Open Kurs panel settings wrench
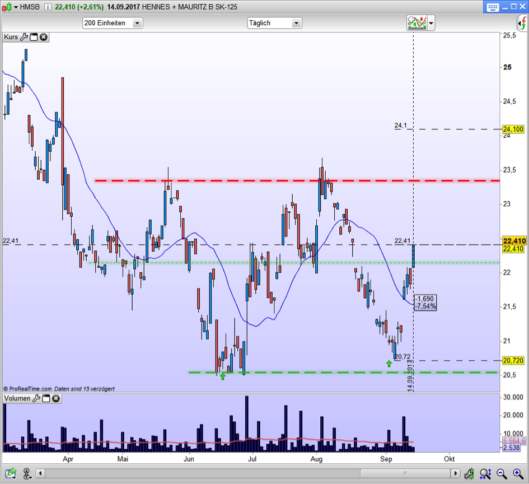Screen dimensions: 529x484 coord(24,37)
